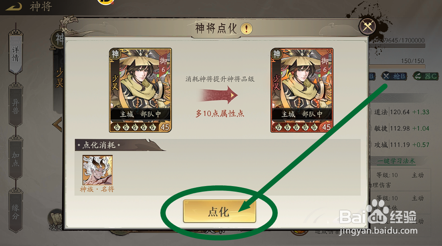Click the 一键学习法术 link
Viewport: 442px width, 246px height.
coord(396,161)
